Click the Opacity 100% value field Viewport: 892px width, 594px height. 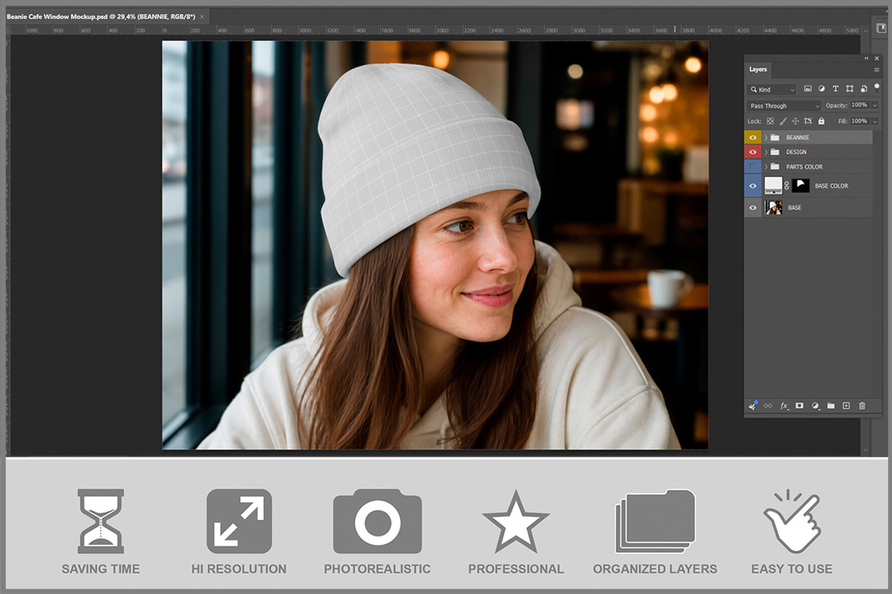[x=859, y=105]
